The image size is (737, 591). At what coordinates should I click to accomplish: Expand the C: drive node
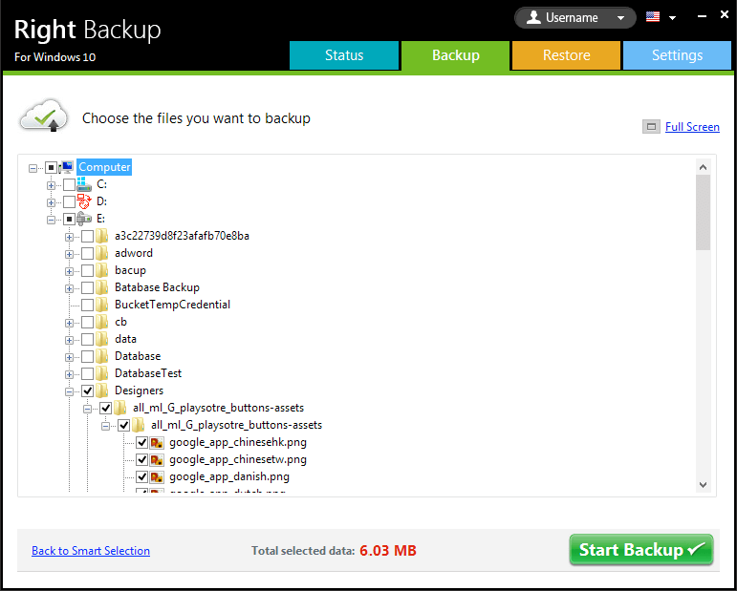pyautogui.click(x=51, y=185)
